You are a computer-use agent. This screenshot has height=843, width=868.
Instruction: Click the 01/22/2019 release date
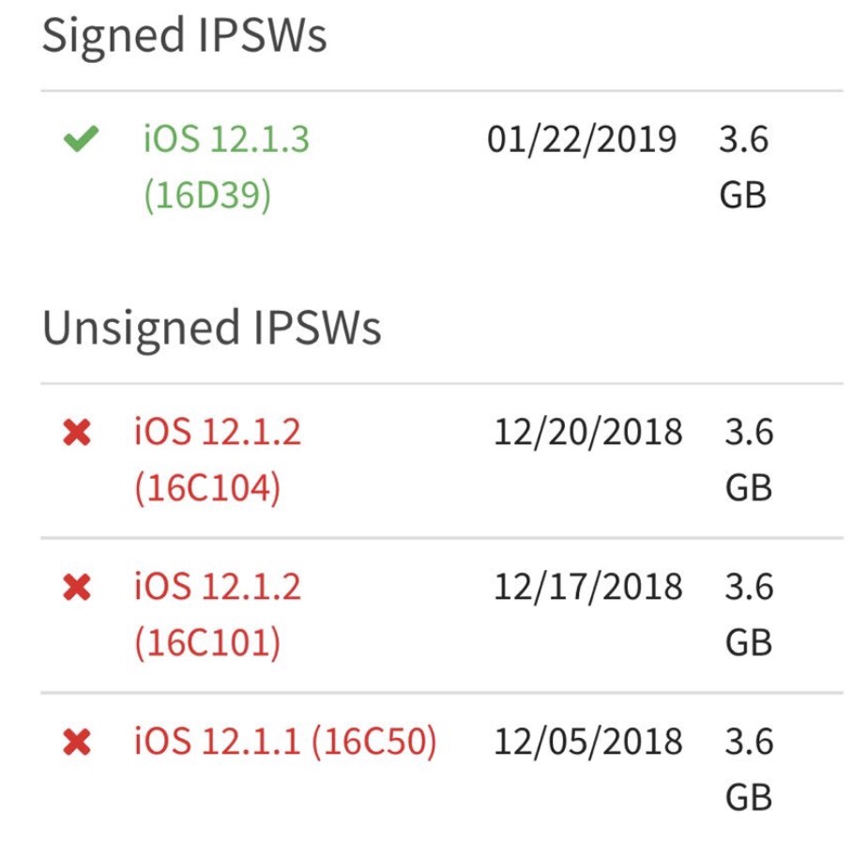pos(582,140)
